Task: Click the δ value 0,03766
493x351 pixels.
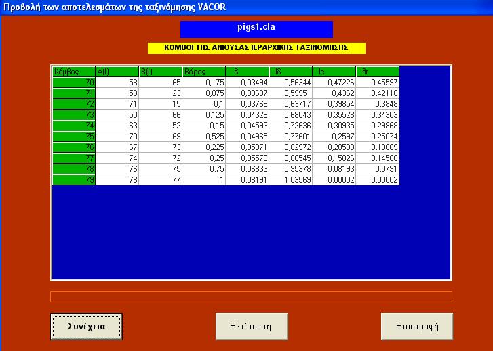Action: [x=247, y=104]
